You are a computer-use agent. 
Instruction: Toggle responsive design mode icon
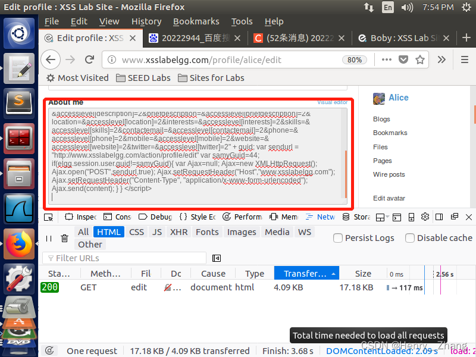pyautogui.click(x=411, y=217)
